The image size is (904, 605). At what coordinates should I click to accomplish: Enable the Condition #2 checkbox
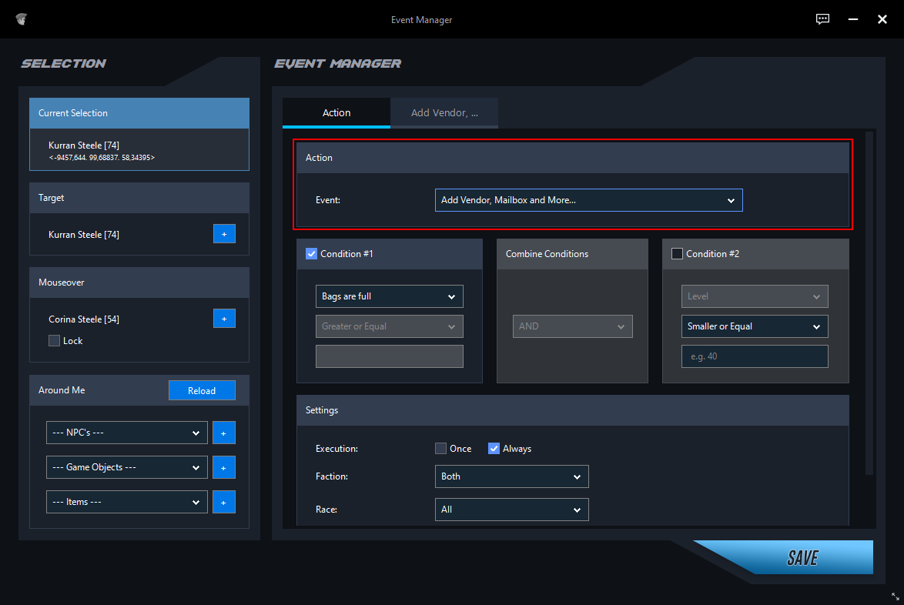(677, 253)
